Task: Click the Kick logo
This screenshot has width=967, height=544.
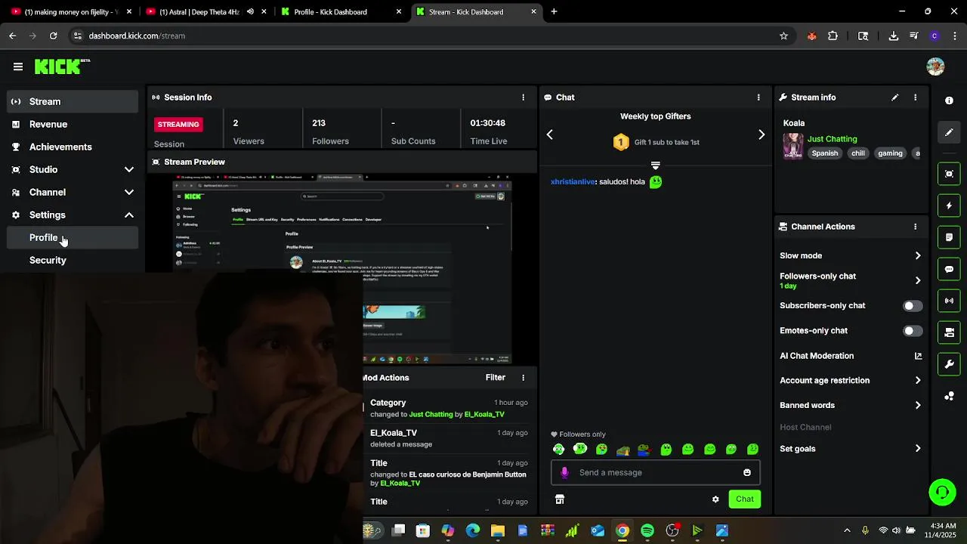Action: coord(62,66)
